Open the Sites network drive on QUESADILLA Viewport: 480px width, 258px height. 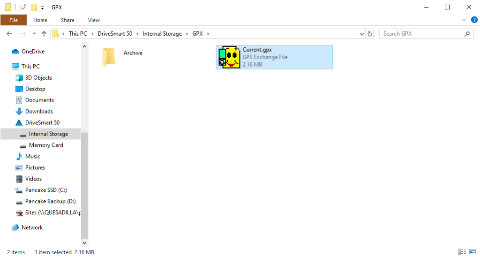(52, 212)
